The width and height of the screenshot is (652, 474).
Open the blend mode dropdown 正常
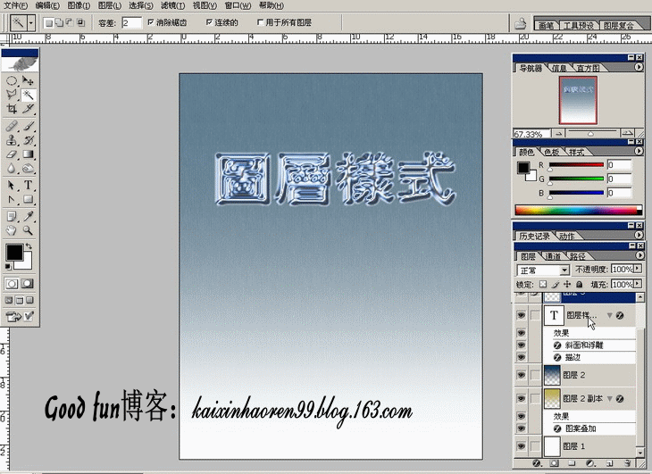pos(543,270)
